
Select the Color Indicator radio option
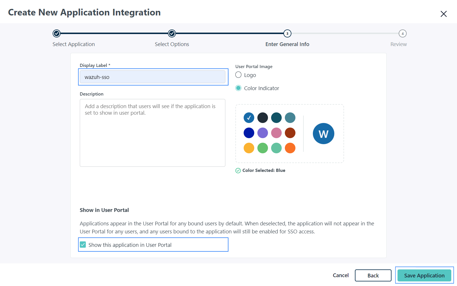(239, 88)
